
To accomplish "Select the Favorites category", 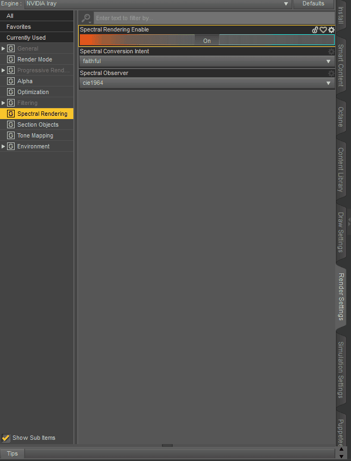I will (x=37, y=27).
